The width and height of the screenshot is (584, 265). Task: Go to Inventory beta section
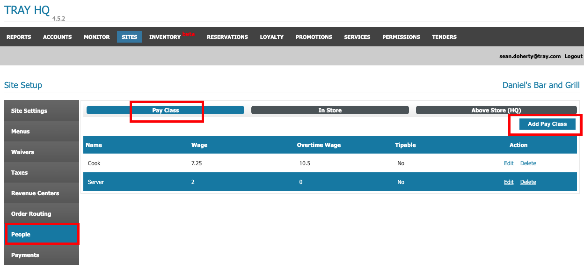165,37
